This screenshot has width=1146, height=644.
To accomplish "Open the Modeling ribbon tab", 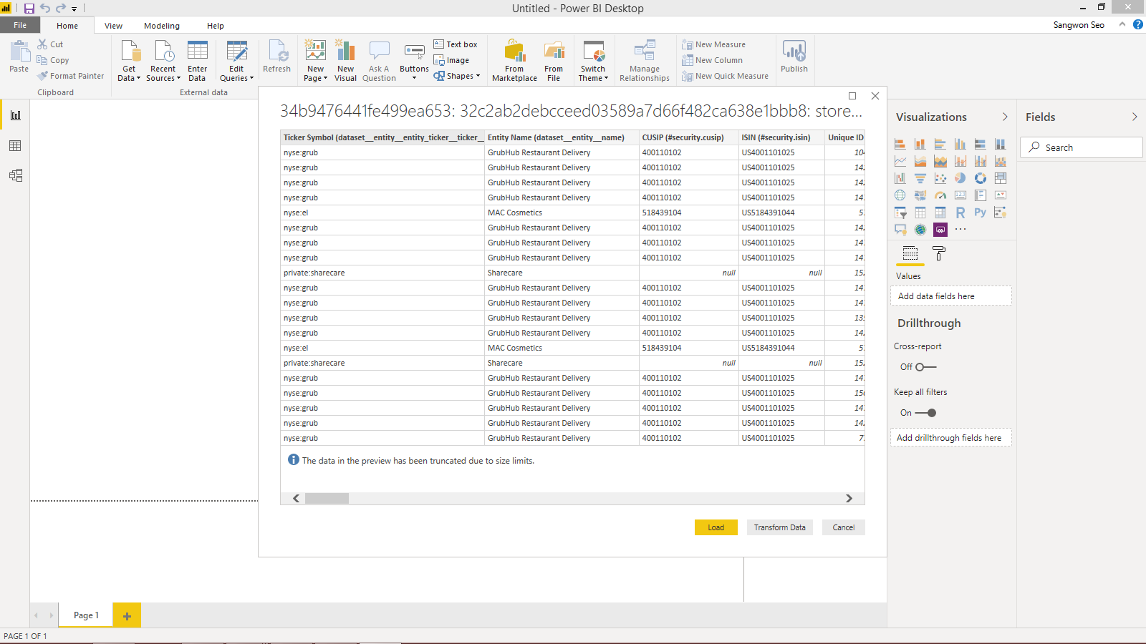I will click(x=162, y=26).
